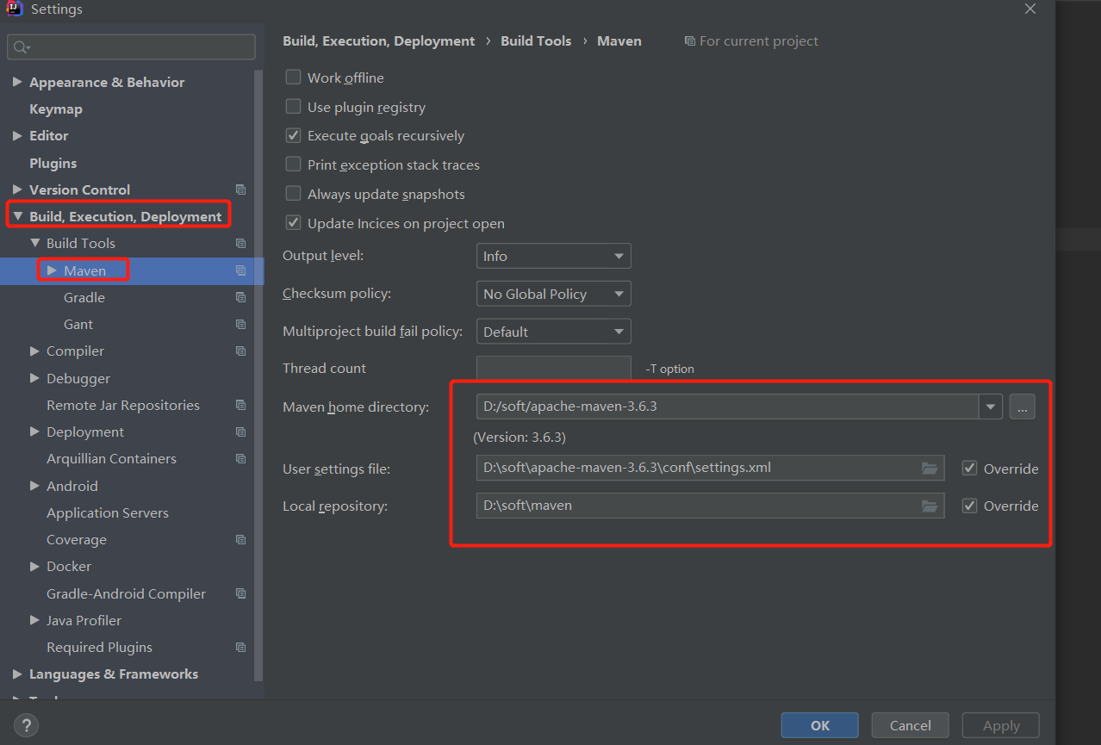Click project-level icon beside Maven row
This screenshot has height=745, width=1101.
240,270
